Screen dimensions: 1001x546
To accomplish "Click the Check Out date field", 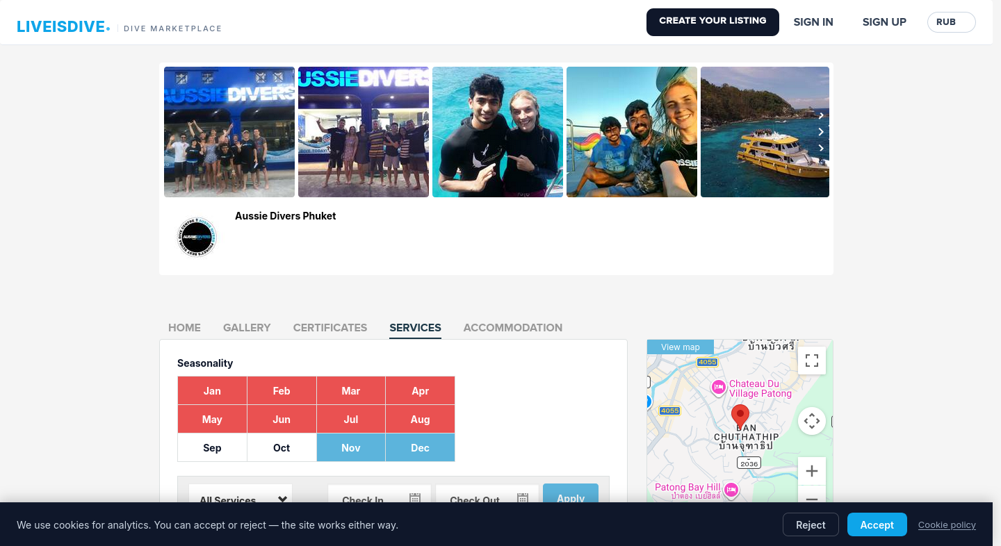I will 487,494.
